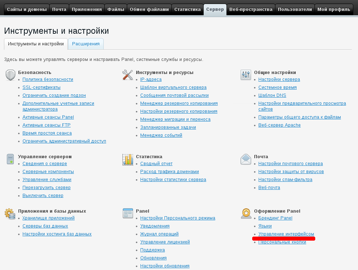This screenshot has width=358, height=270.
Task: Click the Шаблон DNS link
Action: [272, 95]
